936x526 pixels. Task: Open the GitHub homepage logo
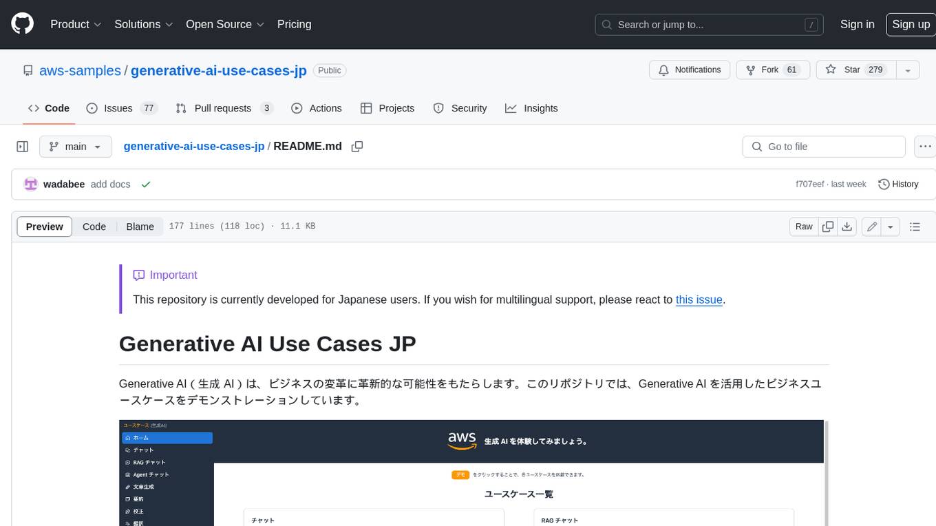[22, 24]
